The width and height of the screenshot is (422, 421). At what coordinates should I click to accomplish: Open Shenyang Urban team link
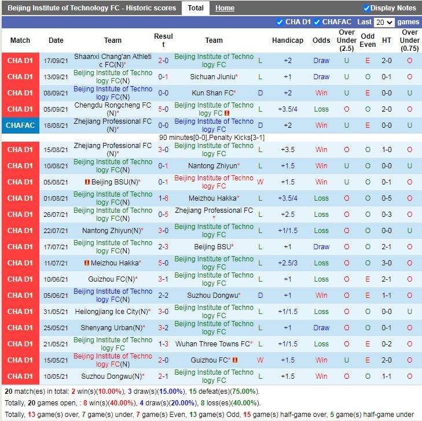pos(110,328)
